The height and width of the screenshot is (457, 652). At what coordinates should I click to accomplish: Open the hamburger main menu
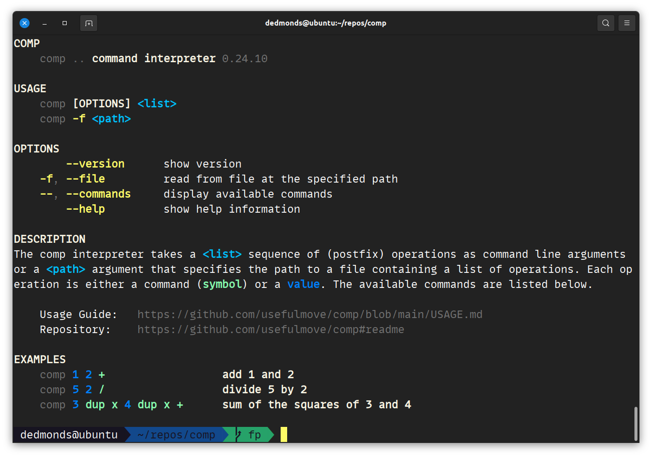[x=626, y=23]
